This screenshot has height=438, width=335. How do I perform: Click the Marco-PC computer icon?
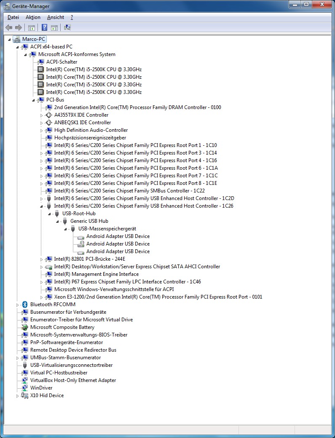coord(17,39)
